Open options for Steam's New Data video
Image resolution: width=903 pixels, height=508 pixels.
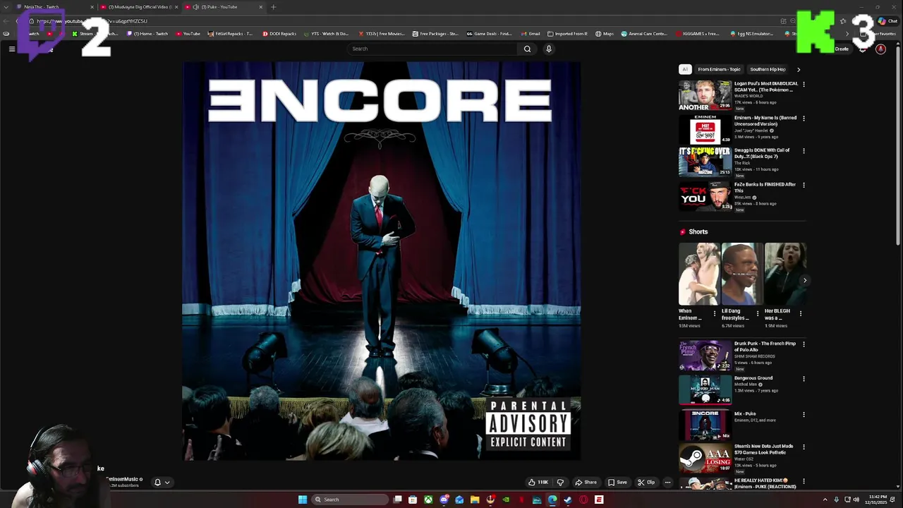tap(804, 447)
